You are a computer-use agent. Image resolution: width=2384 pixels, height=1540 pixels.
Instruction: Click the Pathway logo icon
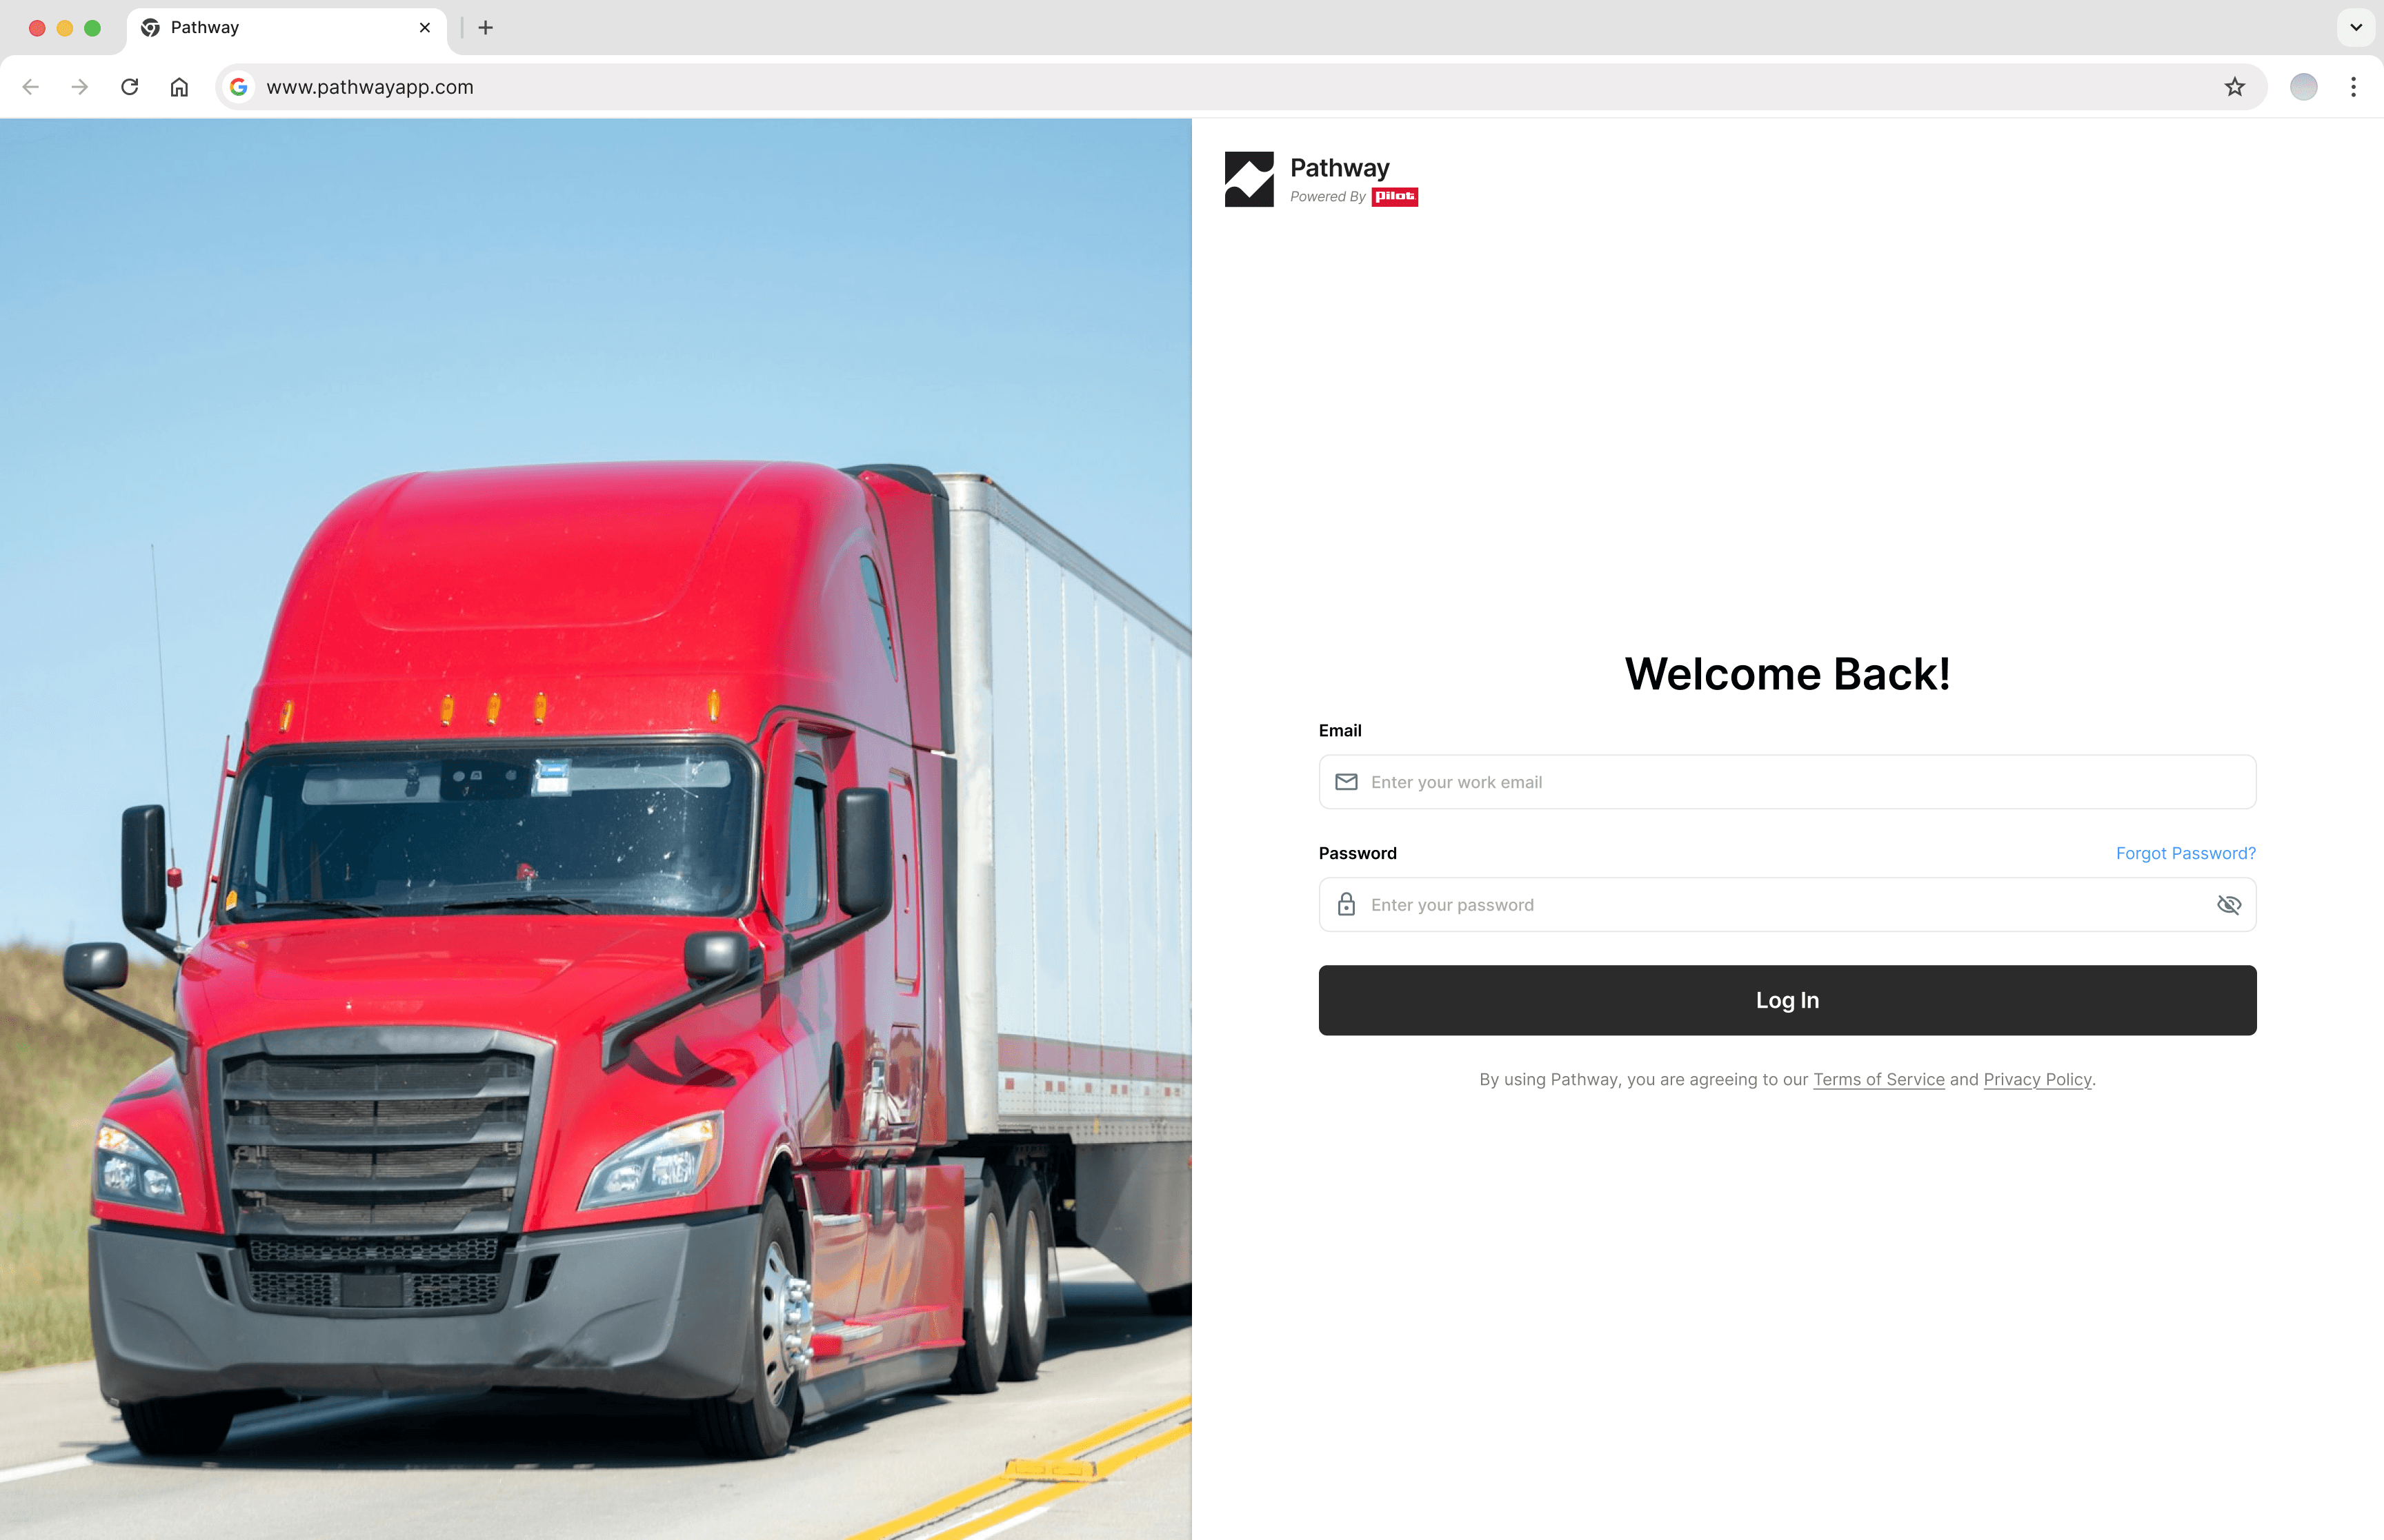(x=1249, y=179)
